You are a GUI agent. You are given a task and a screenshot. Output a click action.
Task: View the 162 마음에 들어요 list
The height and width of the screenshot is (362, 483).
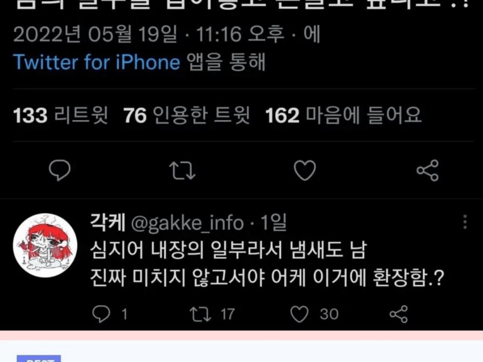tap(343, 115)
